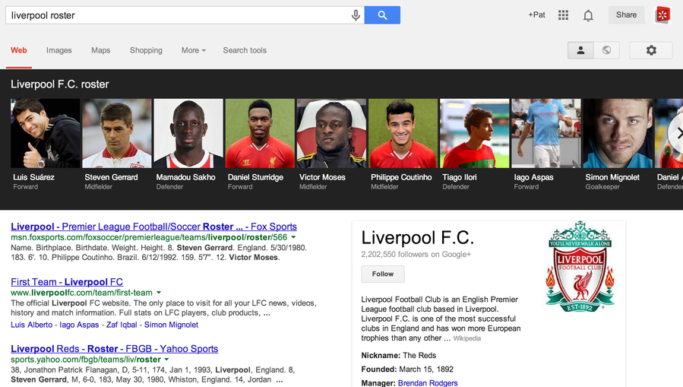Click the Share button
683x387 pixels.
pyautogui.click(x=626, y=15)
